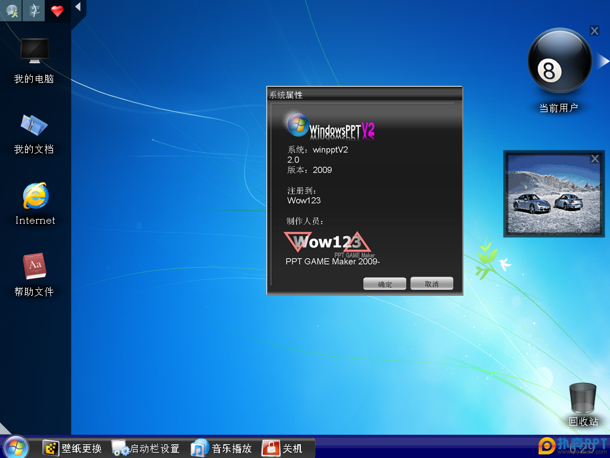This screenshot has width=610, height=458.
Task: Open 音乐播放 music player label
Action: tap(232, 448)
